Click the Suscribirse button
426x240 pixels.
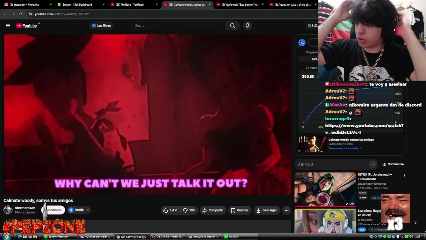tap(53, 210)
